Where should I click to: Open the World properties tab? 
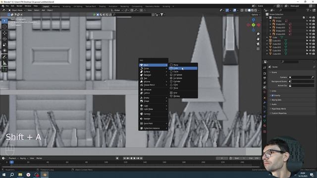click(x=264, y=92)
